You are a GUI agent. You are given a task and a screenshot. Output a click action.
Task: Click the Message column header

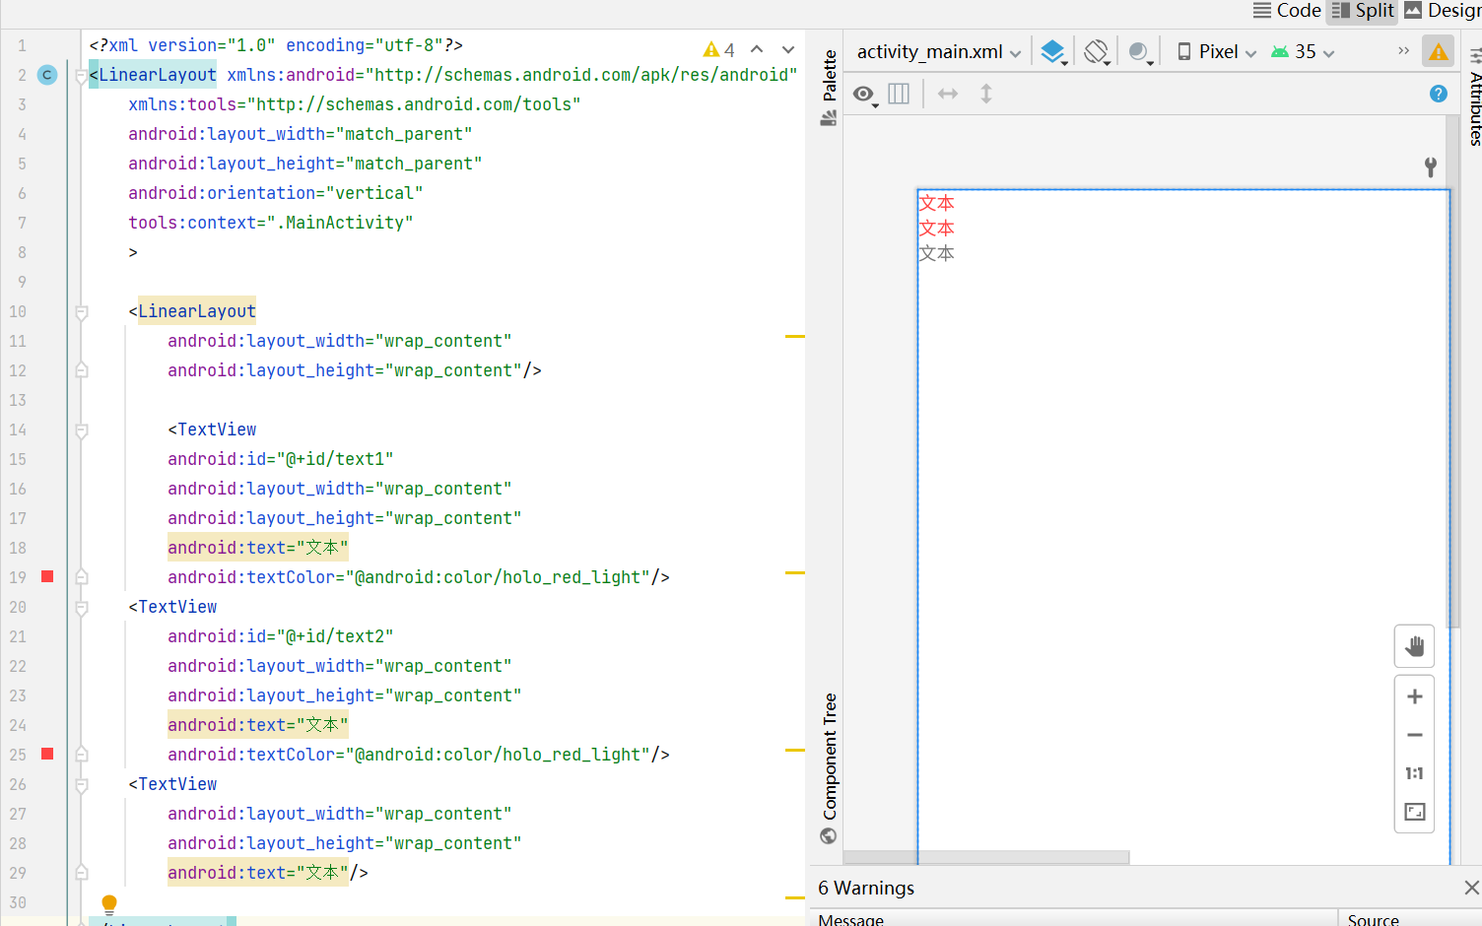pyautogui.click(x=851, y=919)
